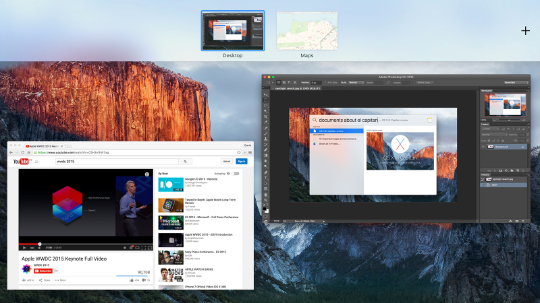Open YouTube player settings gear
Image resolution: width=540 pixels, height=303 pixels.
[131, 247]
